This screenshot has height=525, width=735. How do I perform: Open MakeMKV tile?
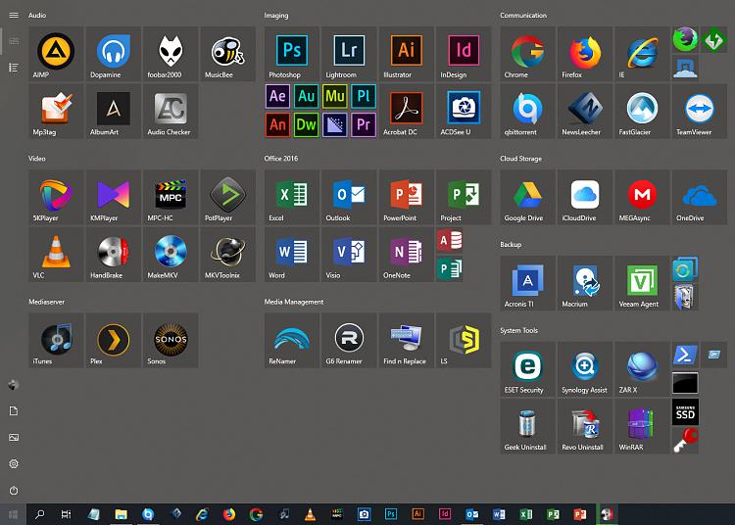(171, 255)
